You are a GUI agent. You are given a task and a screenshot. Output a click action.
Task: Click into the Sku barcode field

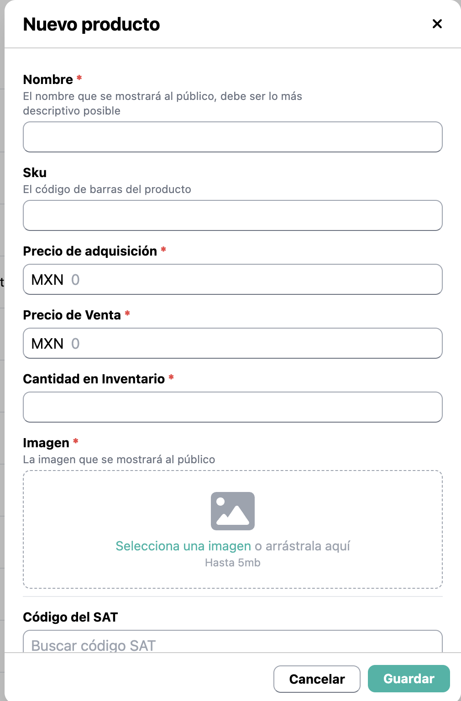coord(232,215)
